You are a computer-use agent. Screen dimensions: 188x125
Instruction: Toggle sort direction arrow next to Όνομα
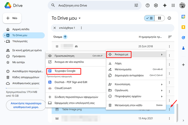coord(65,37)
